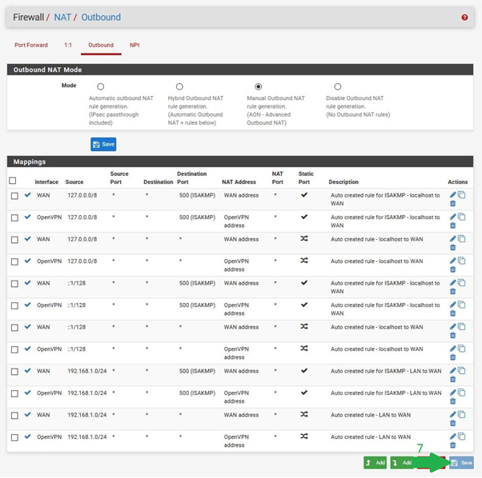482x478 pixels.
Task: Check the select-all checkbox in Mappings header
Action: tap(13, 181)
